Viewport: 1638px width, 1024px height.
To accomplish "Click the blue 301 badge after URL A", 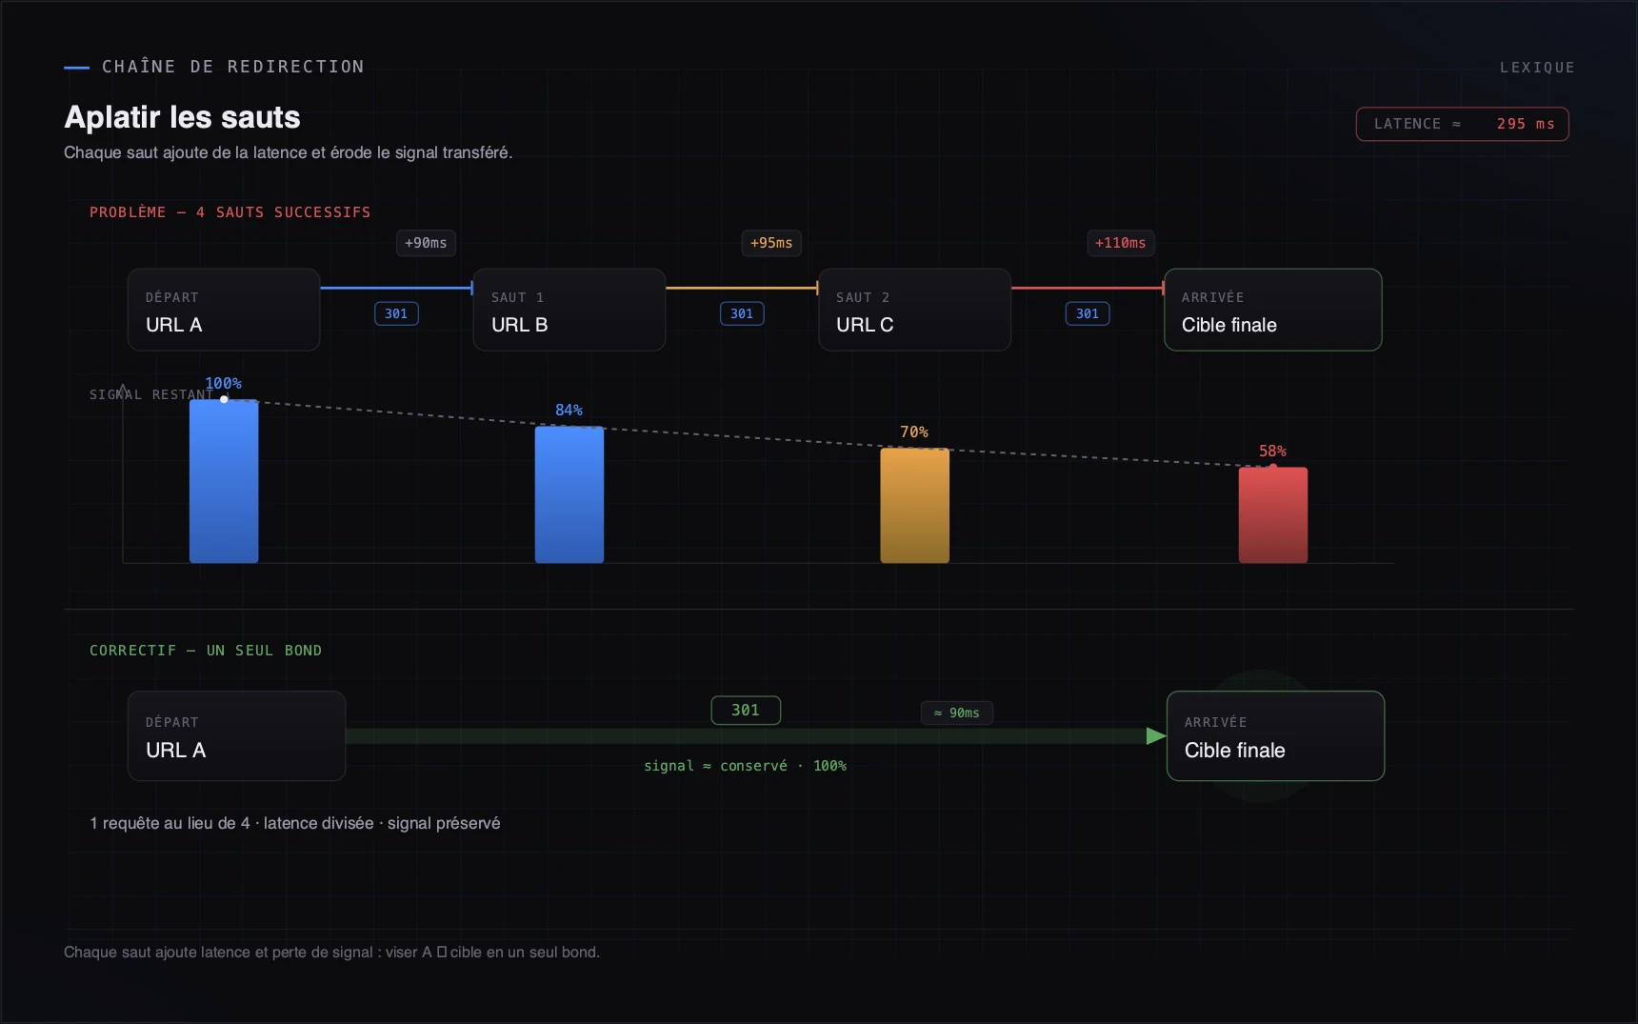I will click(396, 313).
